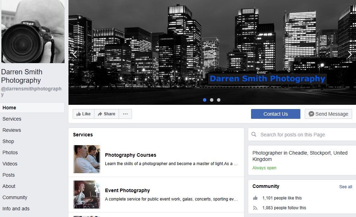This screenshot has width=356, height=217.
Task: Show previous cover photo with left chevron
Action: [x=75, y=54]
